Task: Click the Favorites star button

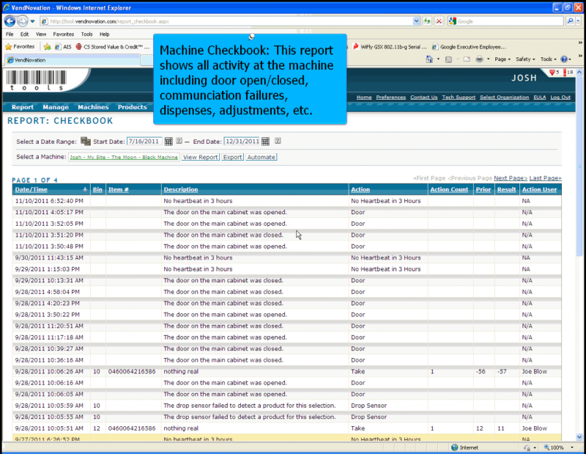Action: [x=21, y=47]
